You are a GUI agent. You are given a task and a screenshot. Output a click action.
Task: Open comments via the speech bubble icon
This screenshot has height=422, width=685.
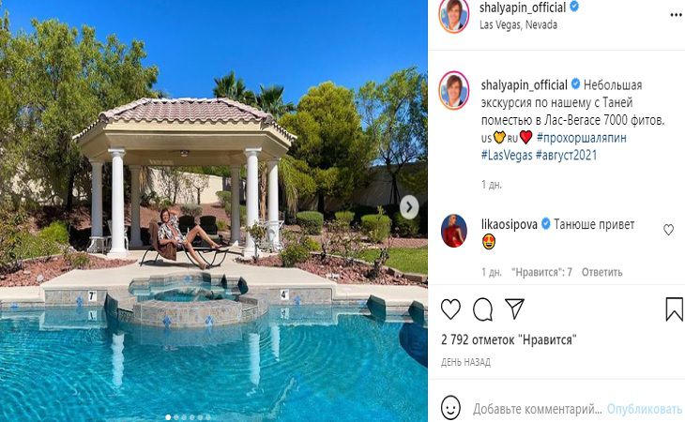[x=482, y=309]
